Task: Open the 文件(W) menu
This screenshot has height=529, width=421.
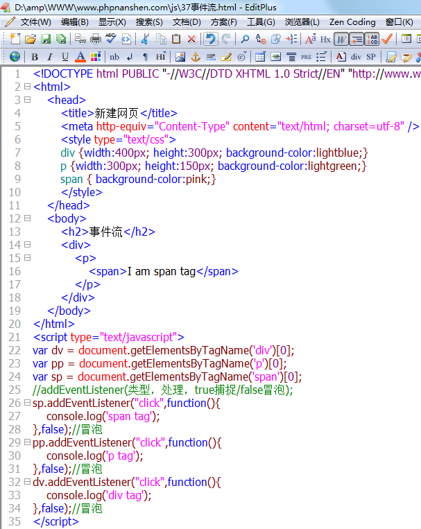Action: (x=35, y=22)
